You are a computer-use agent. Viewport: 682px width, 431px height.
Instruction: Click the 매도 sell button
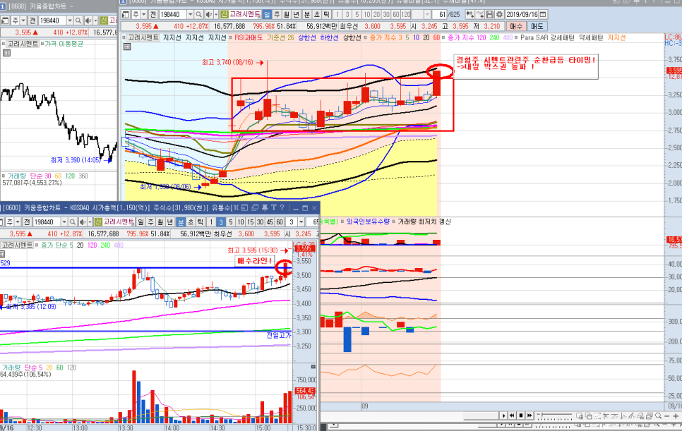[537, 26]
